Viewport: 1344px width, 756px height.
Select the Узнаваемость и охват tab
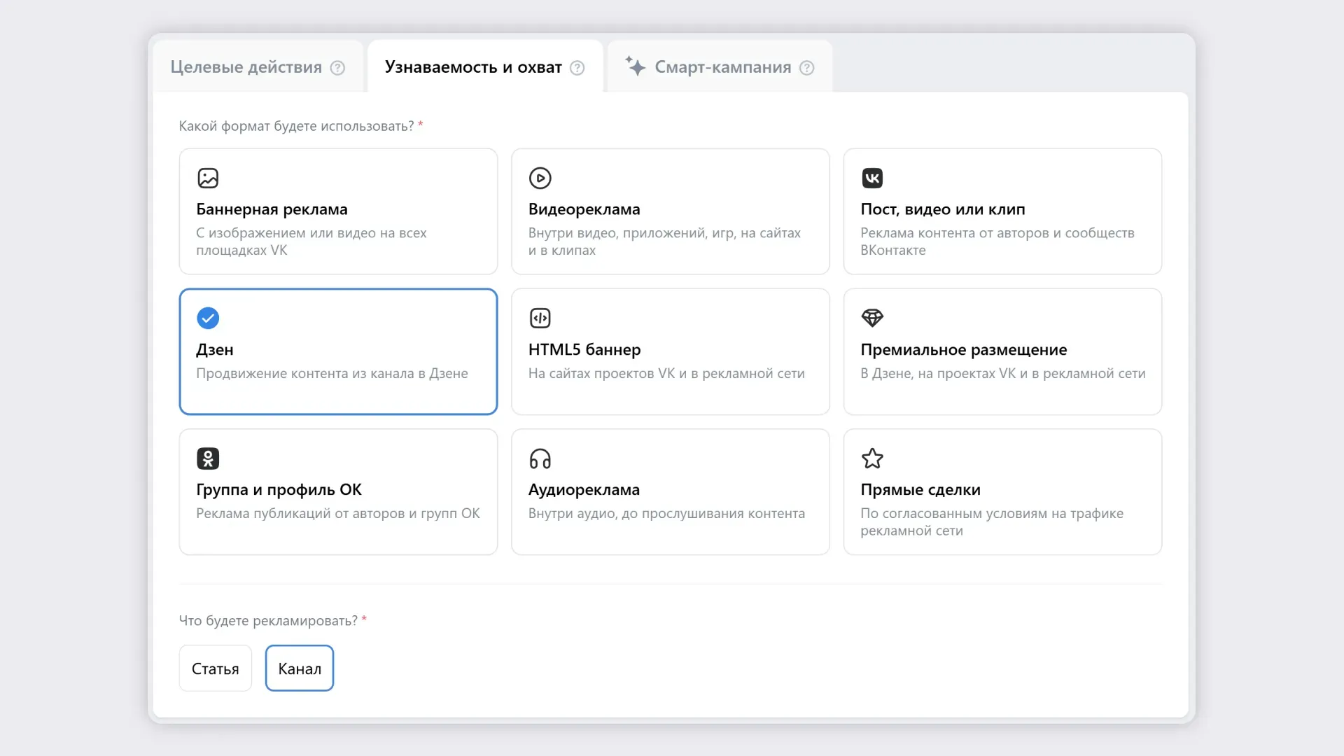pyautogui.click(x=484, y=66)
